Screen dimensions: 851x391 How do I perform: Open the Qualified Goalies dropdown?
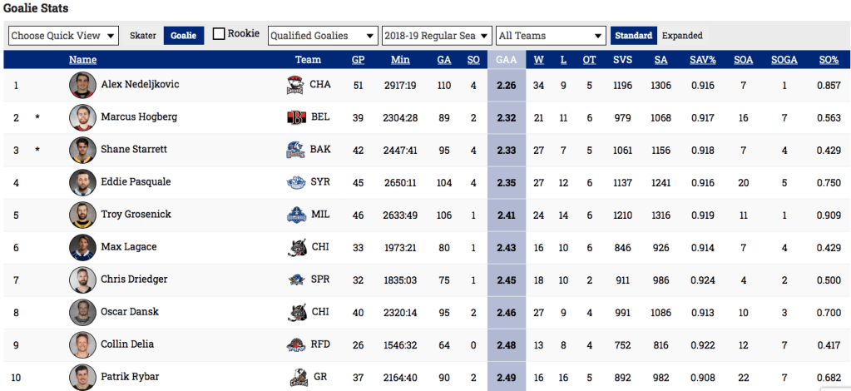322,36
